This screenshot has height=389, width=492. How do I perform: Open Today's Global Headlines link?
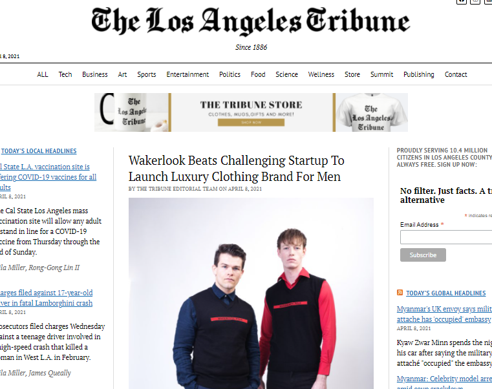445,293
